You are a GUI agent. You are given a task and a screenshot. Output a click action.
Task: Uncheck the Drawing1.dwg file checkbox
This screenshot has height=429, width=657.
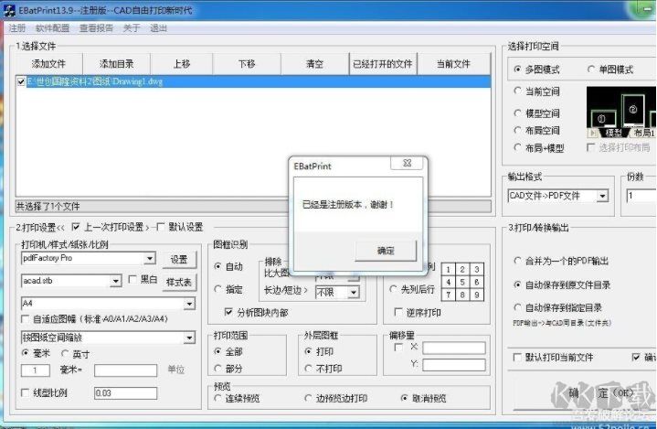click(21, 81)
